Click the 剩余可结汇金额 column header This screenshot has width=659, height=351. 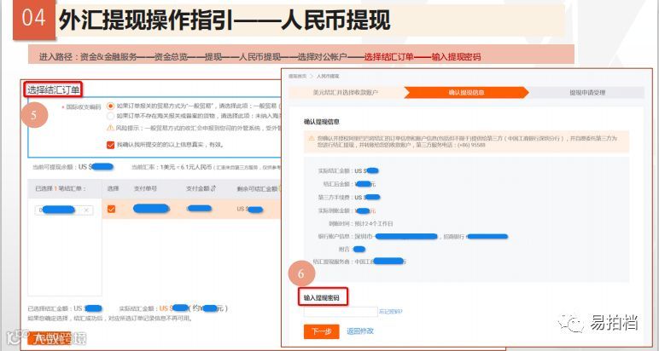pyautogui.click(x=257, y=189)
